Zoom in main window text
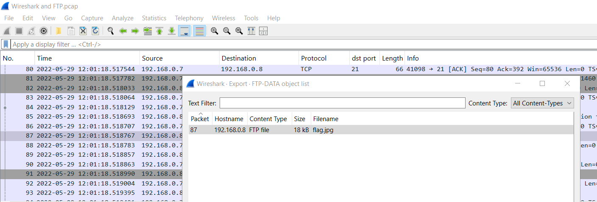The width and height of the screenshot is (597, 202). (215, 31)
